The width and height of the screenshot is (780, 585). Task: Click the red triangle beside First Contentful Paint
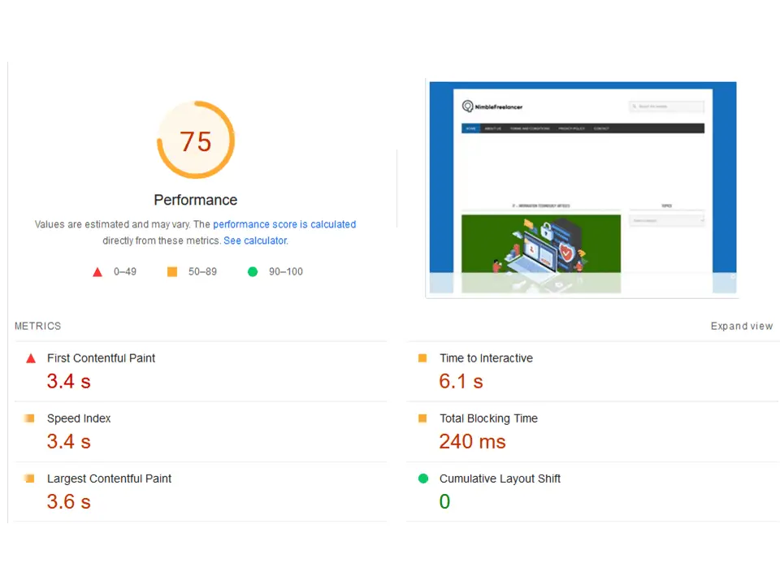coord(31,358)
